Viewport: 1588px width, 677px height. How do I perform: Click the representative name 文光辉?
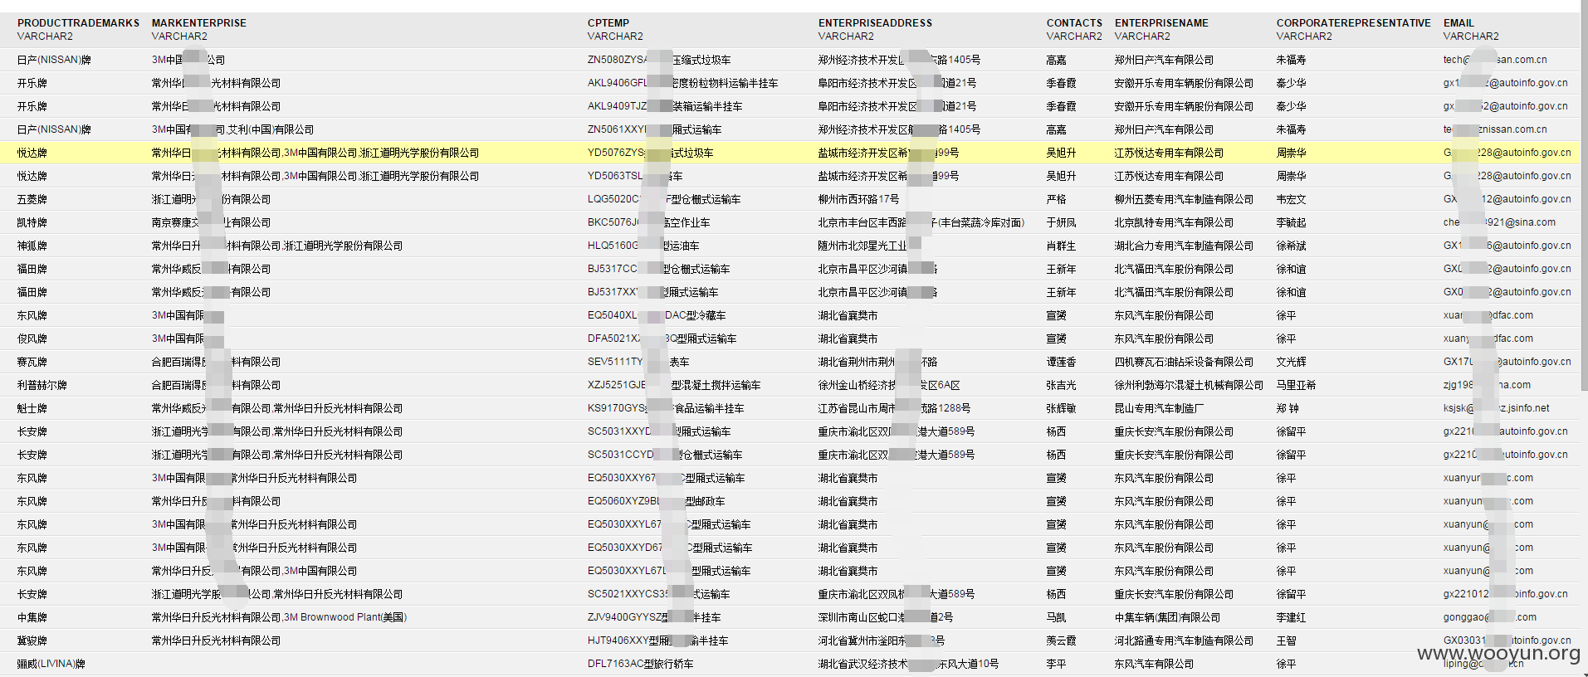1291,362
